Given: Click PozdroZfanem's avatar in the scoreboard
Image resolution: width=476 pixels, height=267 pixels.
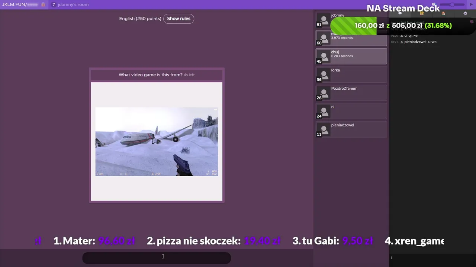Looking at the screenshot, I should coord(324,93).
